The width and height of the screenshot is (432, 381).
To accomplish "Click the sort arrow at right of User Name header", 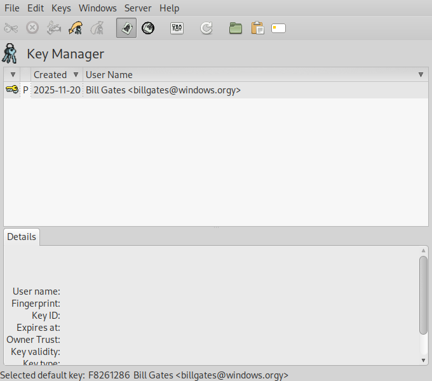I will (421, 74).
